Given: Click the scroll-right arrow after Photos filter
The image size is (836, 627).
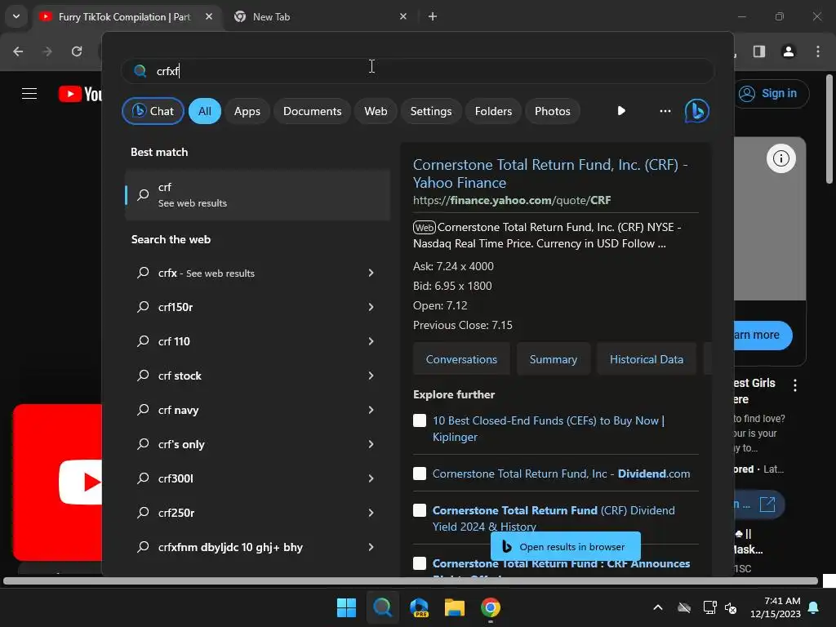Looking at the screenshot, I should pyautogui.click(x=621, y=111).
